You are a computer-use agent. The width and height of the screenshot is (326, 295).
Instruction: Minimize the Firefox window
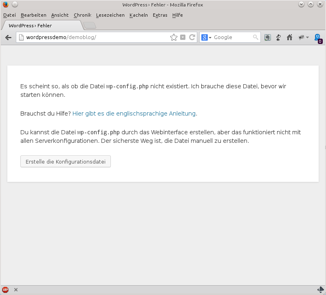coord(301,4)
